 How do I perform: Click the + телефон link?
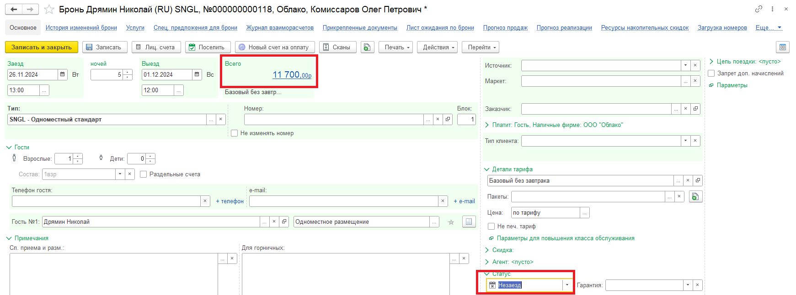(x=230, y=201)
